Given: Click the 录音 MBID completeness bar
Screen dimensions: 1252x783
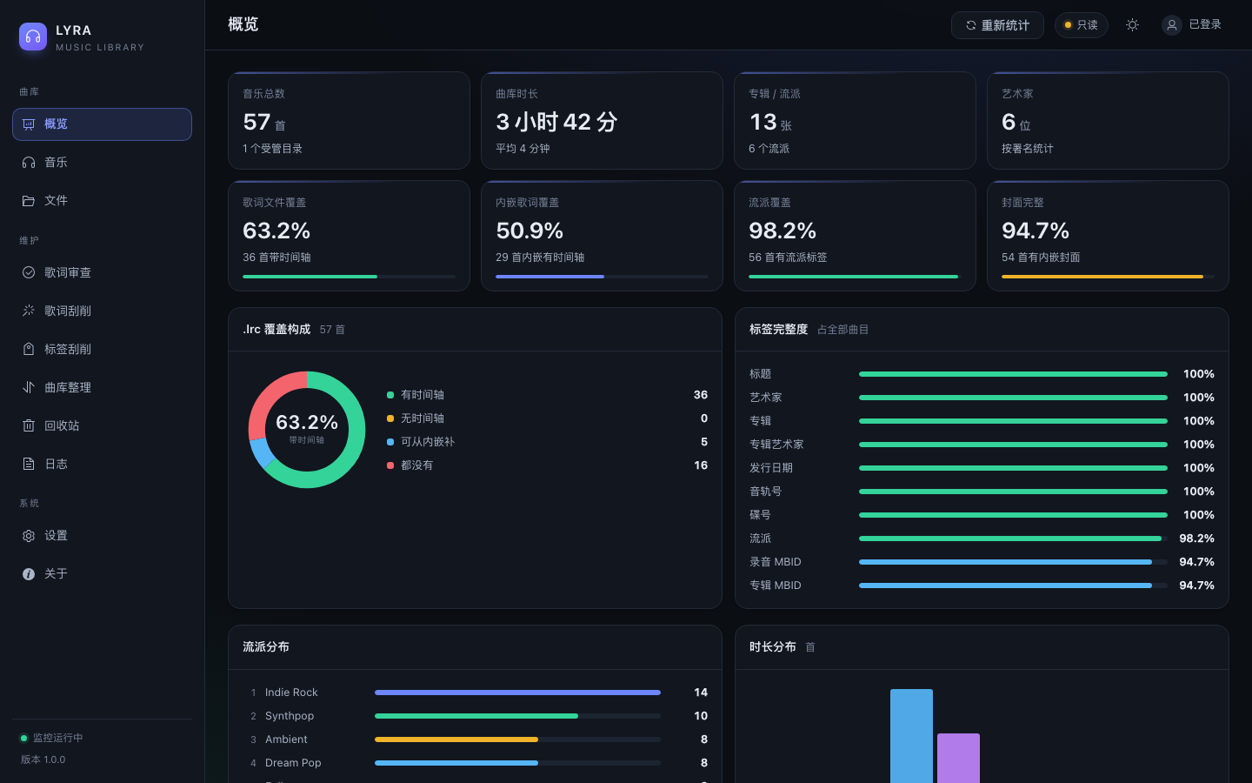Looking at the screenshot, I should [1013, 562].
